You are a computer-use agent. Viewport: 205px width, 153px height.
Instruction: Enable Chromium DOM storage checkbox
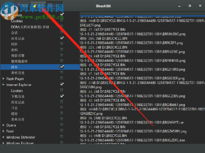tap(62, 27)
